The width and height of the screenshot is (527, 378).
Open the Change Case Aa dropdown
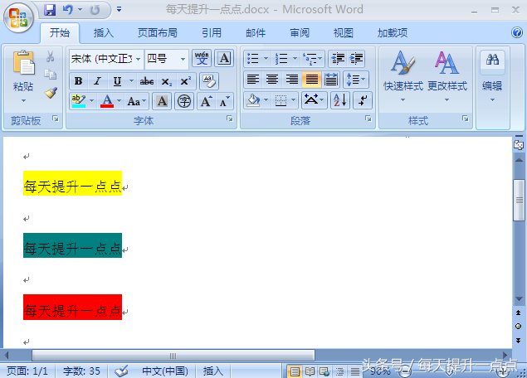[136, 101]
